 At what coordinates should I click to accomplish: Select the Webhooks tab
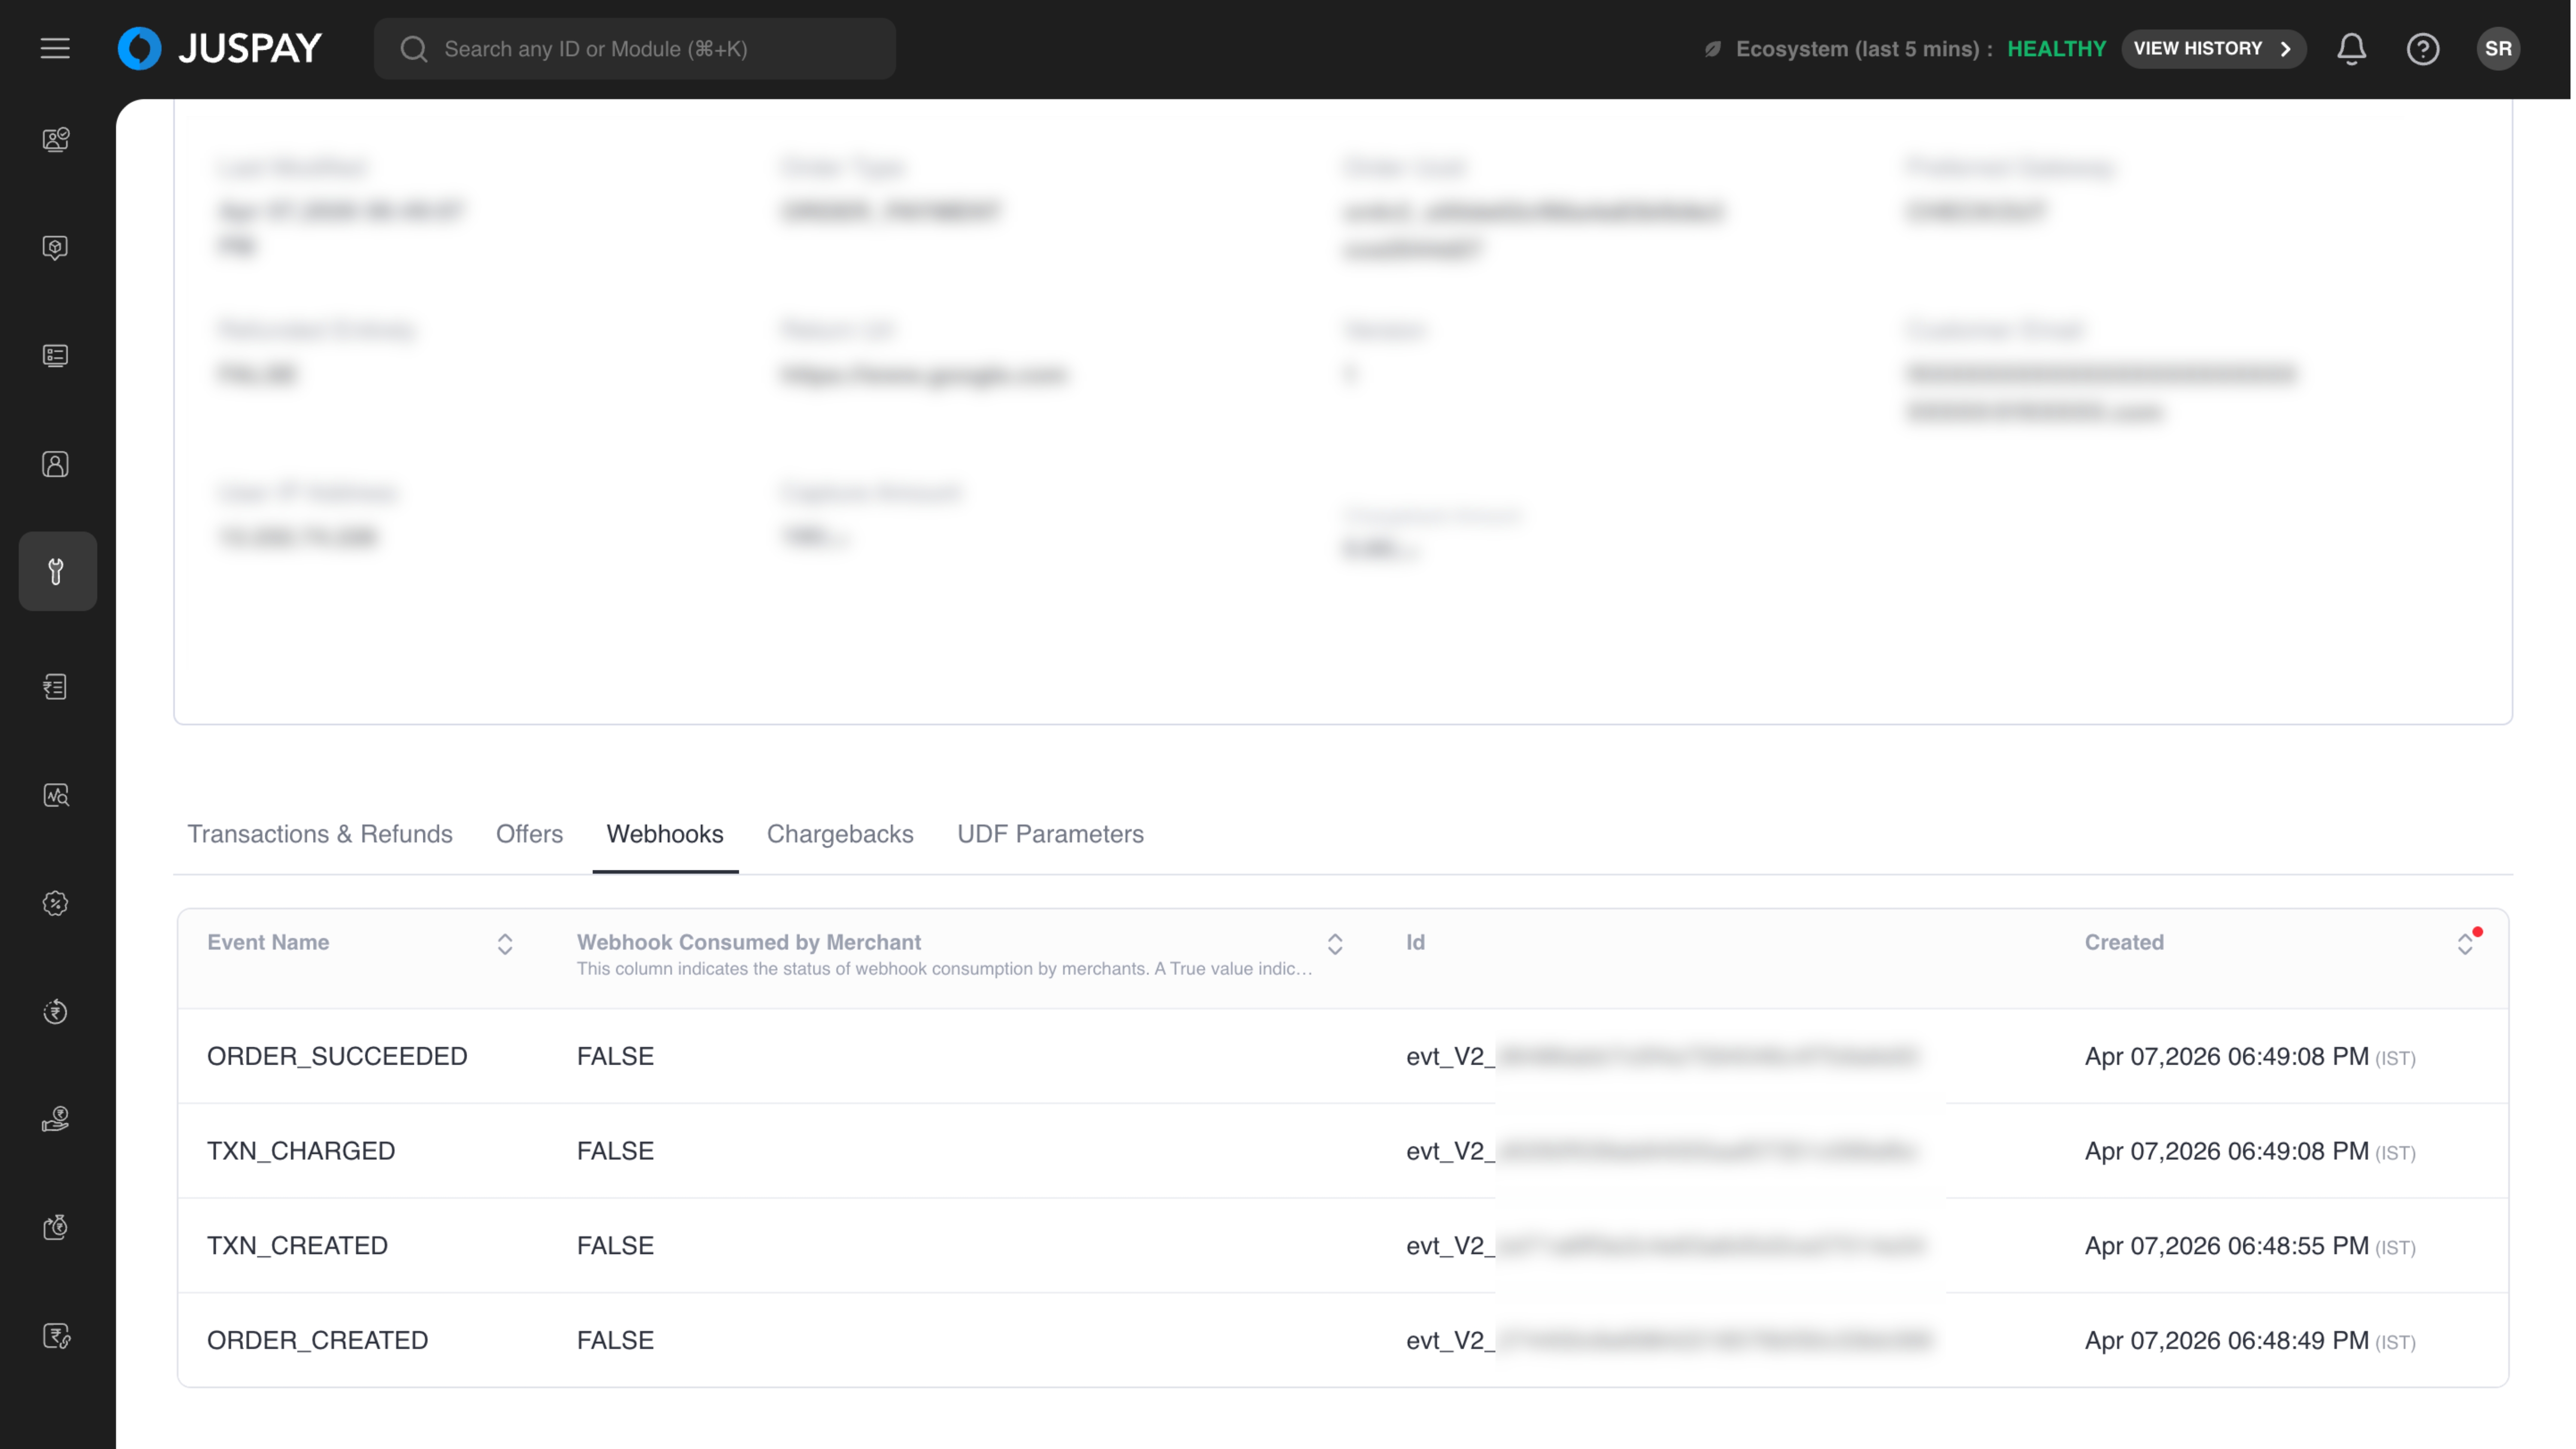[665, 834]
